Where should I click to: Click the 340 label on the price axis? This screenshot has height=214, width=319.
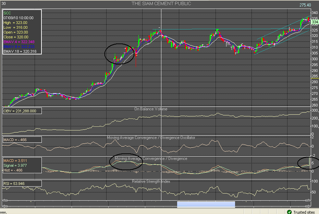click(315, 13)
